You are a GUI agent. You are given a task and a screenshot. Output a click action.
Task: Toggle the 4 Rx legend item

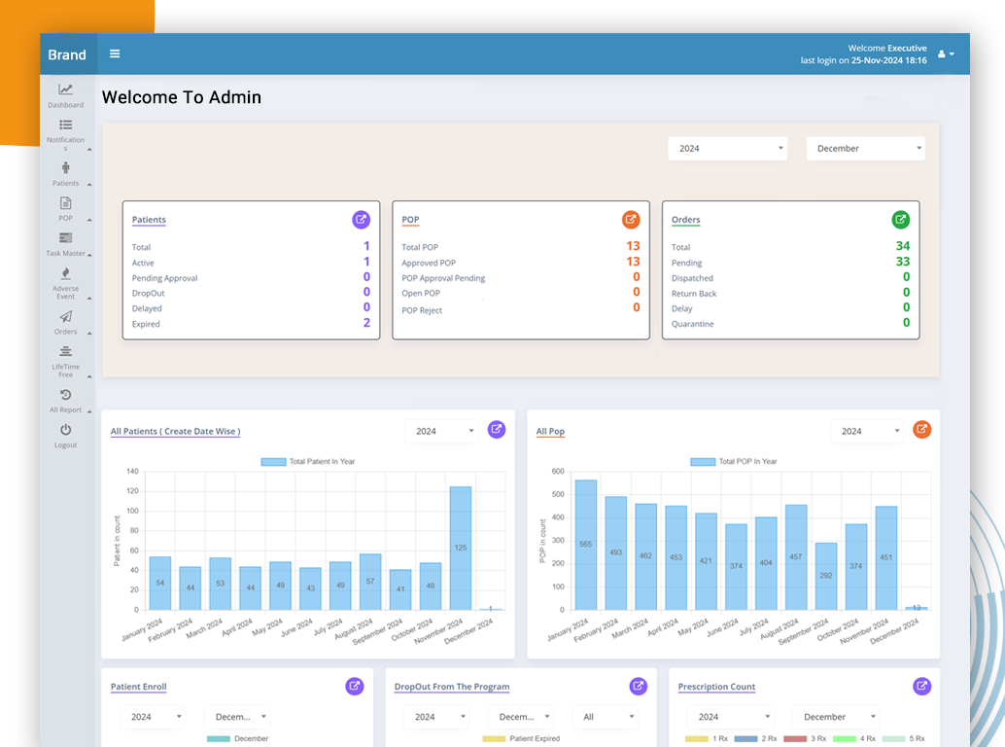(854, 738)
